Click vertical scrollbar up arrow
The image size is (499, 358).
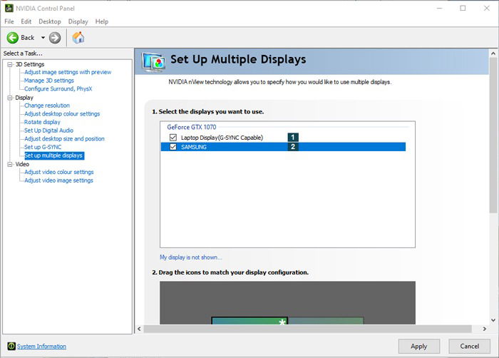click(x=493, y=53)
